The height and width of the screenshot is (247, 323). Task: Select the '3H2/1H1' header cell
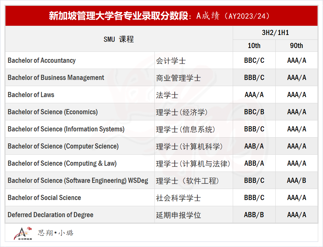pyautogui.click(x=275, y=33)
